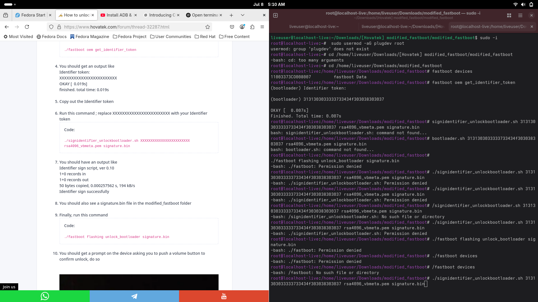Open the Red Hat bookmark folder
This screenshot has height=302, width=538.
(205, 37)
